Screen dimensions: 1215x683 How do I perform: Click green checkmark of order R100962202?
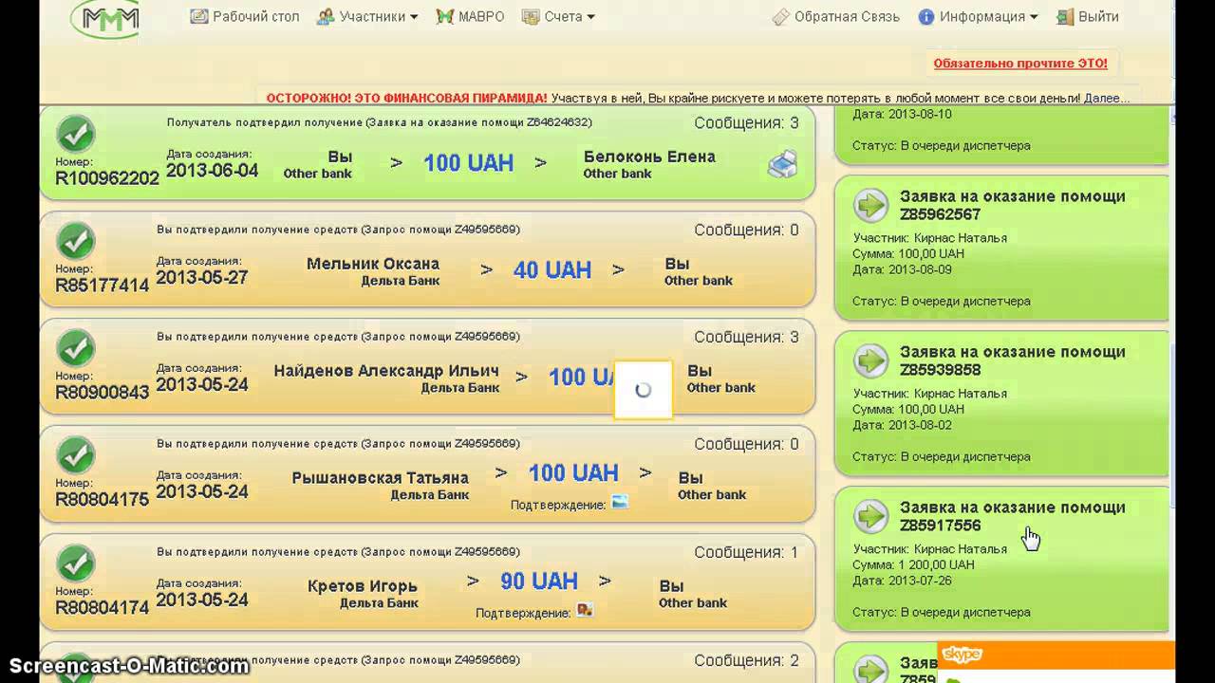75,134
